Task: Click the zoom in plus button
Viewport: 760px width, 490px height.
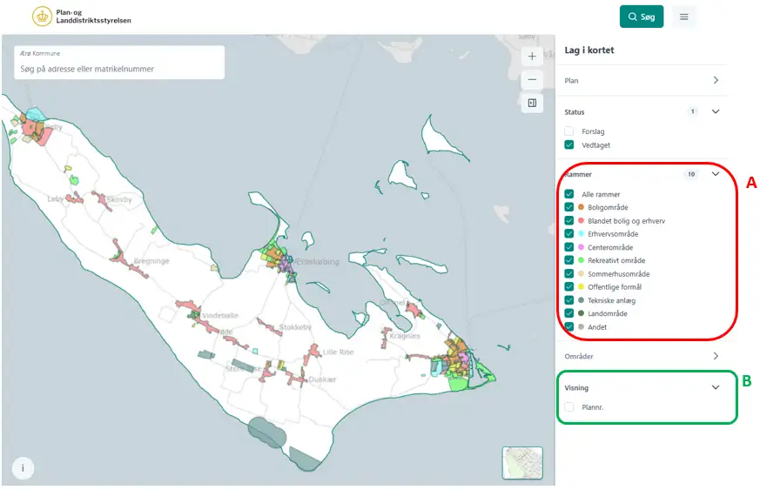Action: coord(532,57)
